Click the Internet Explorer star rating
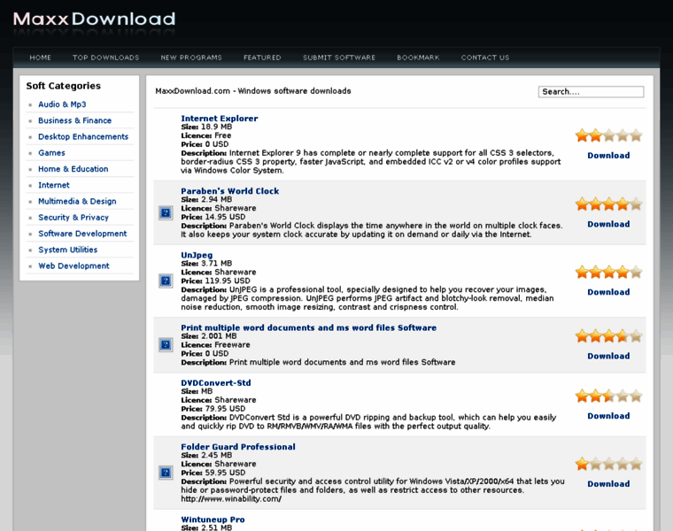673x531 pixels. click(608, 135)
